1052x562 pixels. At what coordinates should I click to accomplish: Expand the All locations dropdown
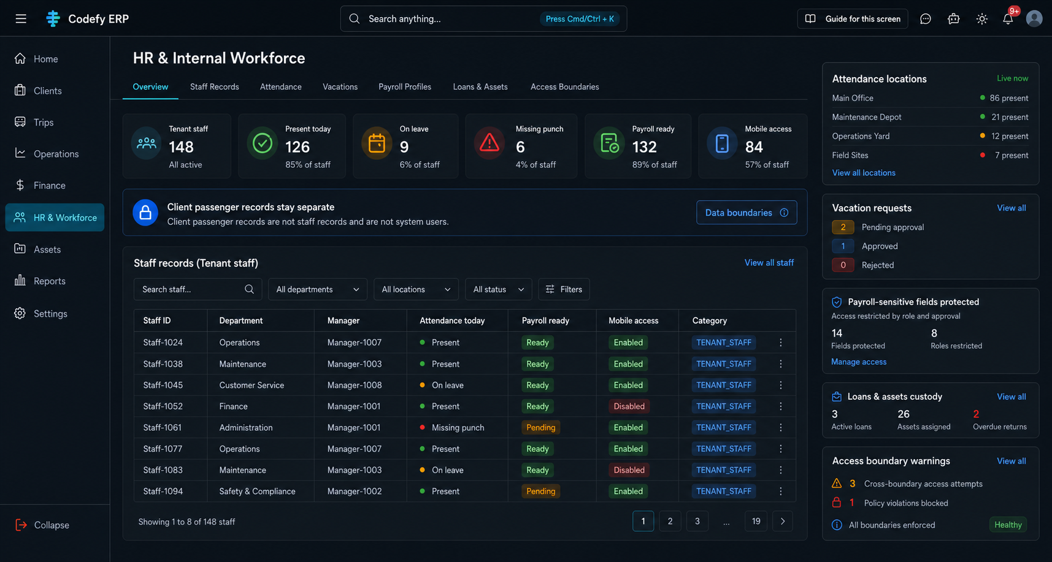[x=416, y=289]
